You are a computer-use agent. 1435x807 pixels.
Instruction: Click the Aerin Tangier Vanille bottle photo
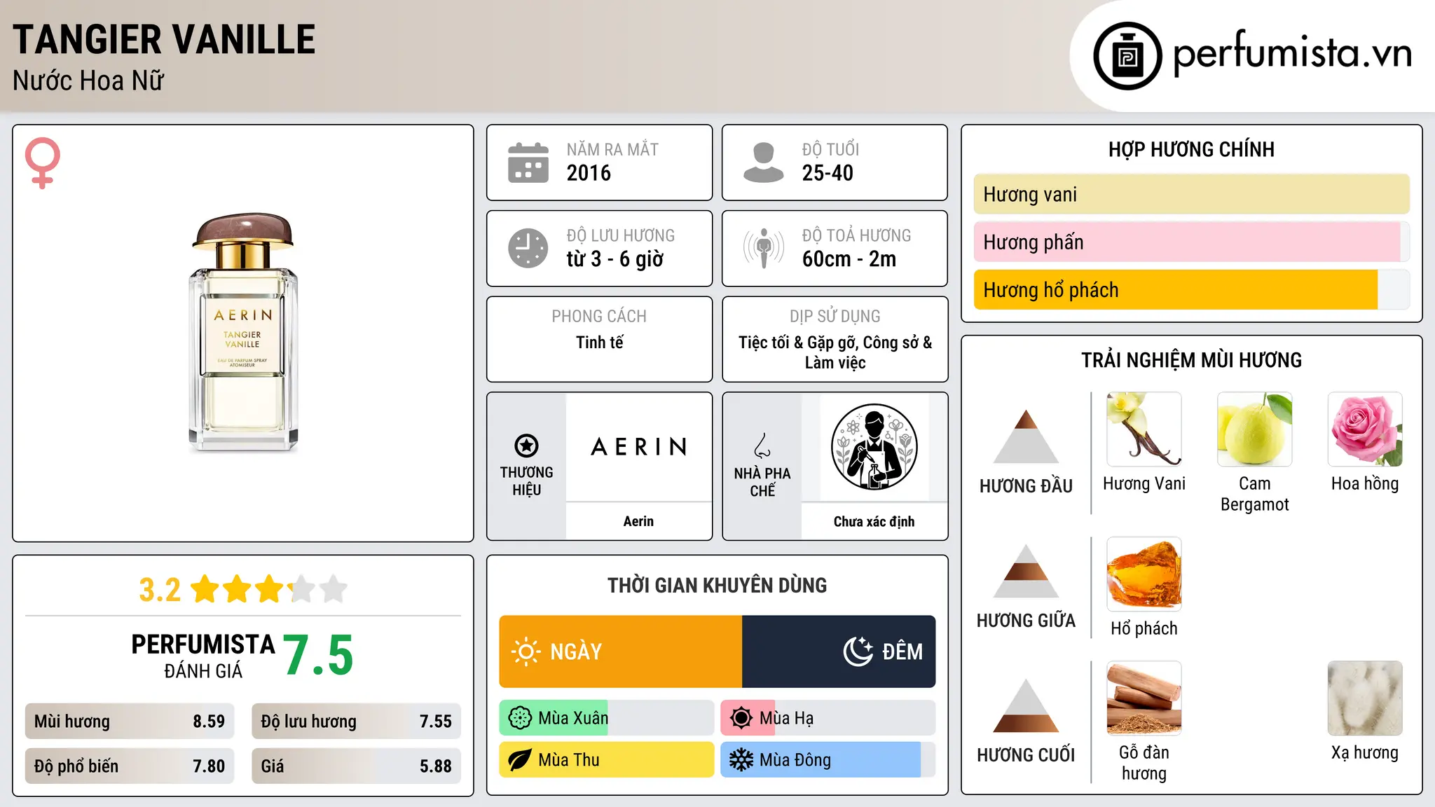click(243, 332)
